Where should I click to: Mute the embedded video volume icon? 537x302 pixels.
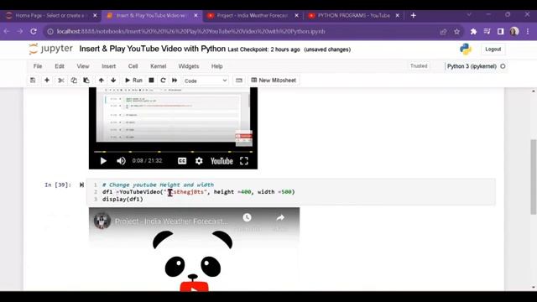(121, 161)
